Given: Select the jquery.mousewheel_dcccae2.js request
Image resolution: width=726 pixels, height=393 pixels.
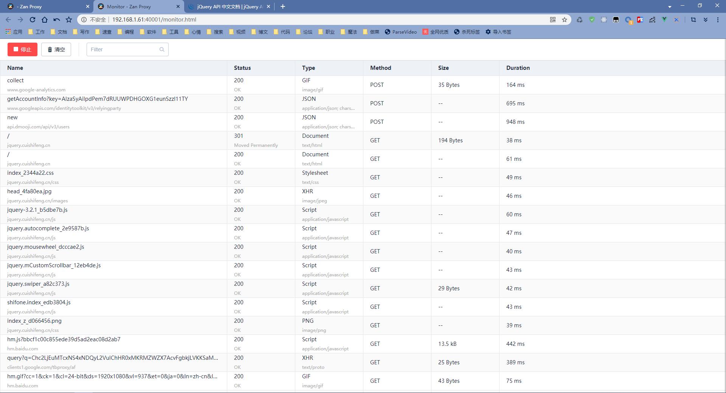Looking at the screenshot, I should tap(363, 251).
